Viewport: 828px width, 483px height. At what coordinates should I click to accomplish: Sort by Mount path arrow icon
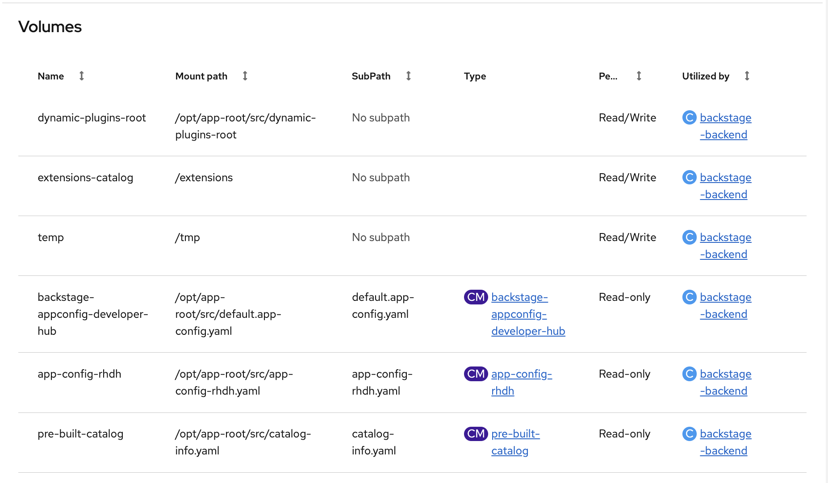pos(245,76)
